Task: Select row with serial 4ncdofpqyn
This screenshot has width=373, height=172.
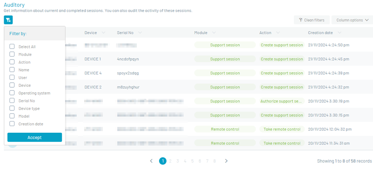Action: tap(128, 59)
